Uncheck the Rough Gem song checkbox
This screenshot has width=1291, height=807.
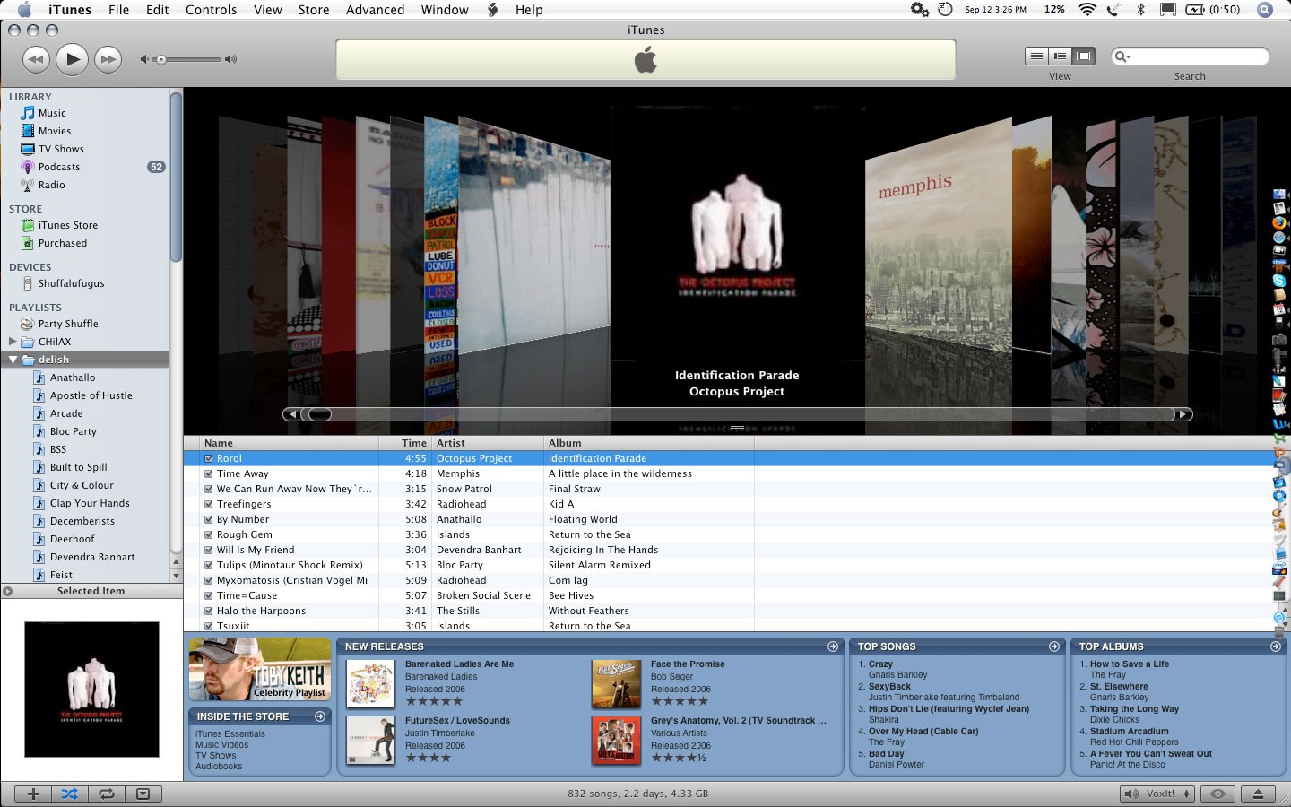click(x=208, y=534)
